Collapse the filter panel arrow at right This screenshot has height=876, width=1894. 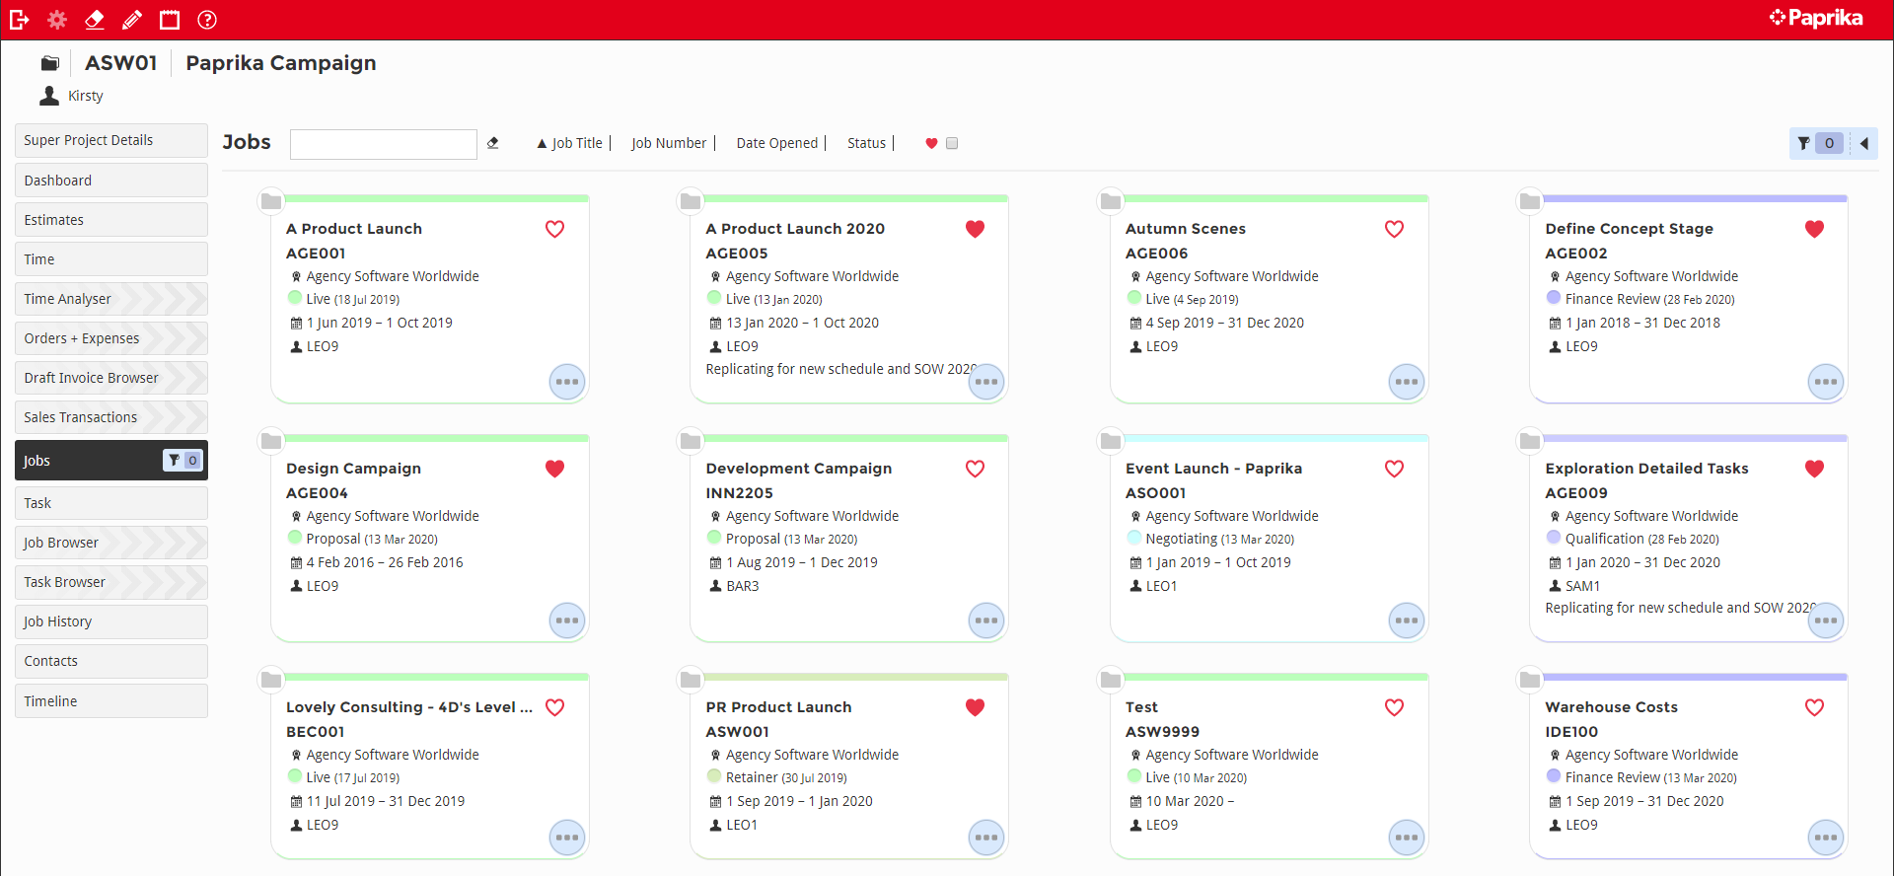pyautogui.click(x=1864, y=144)
